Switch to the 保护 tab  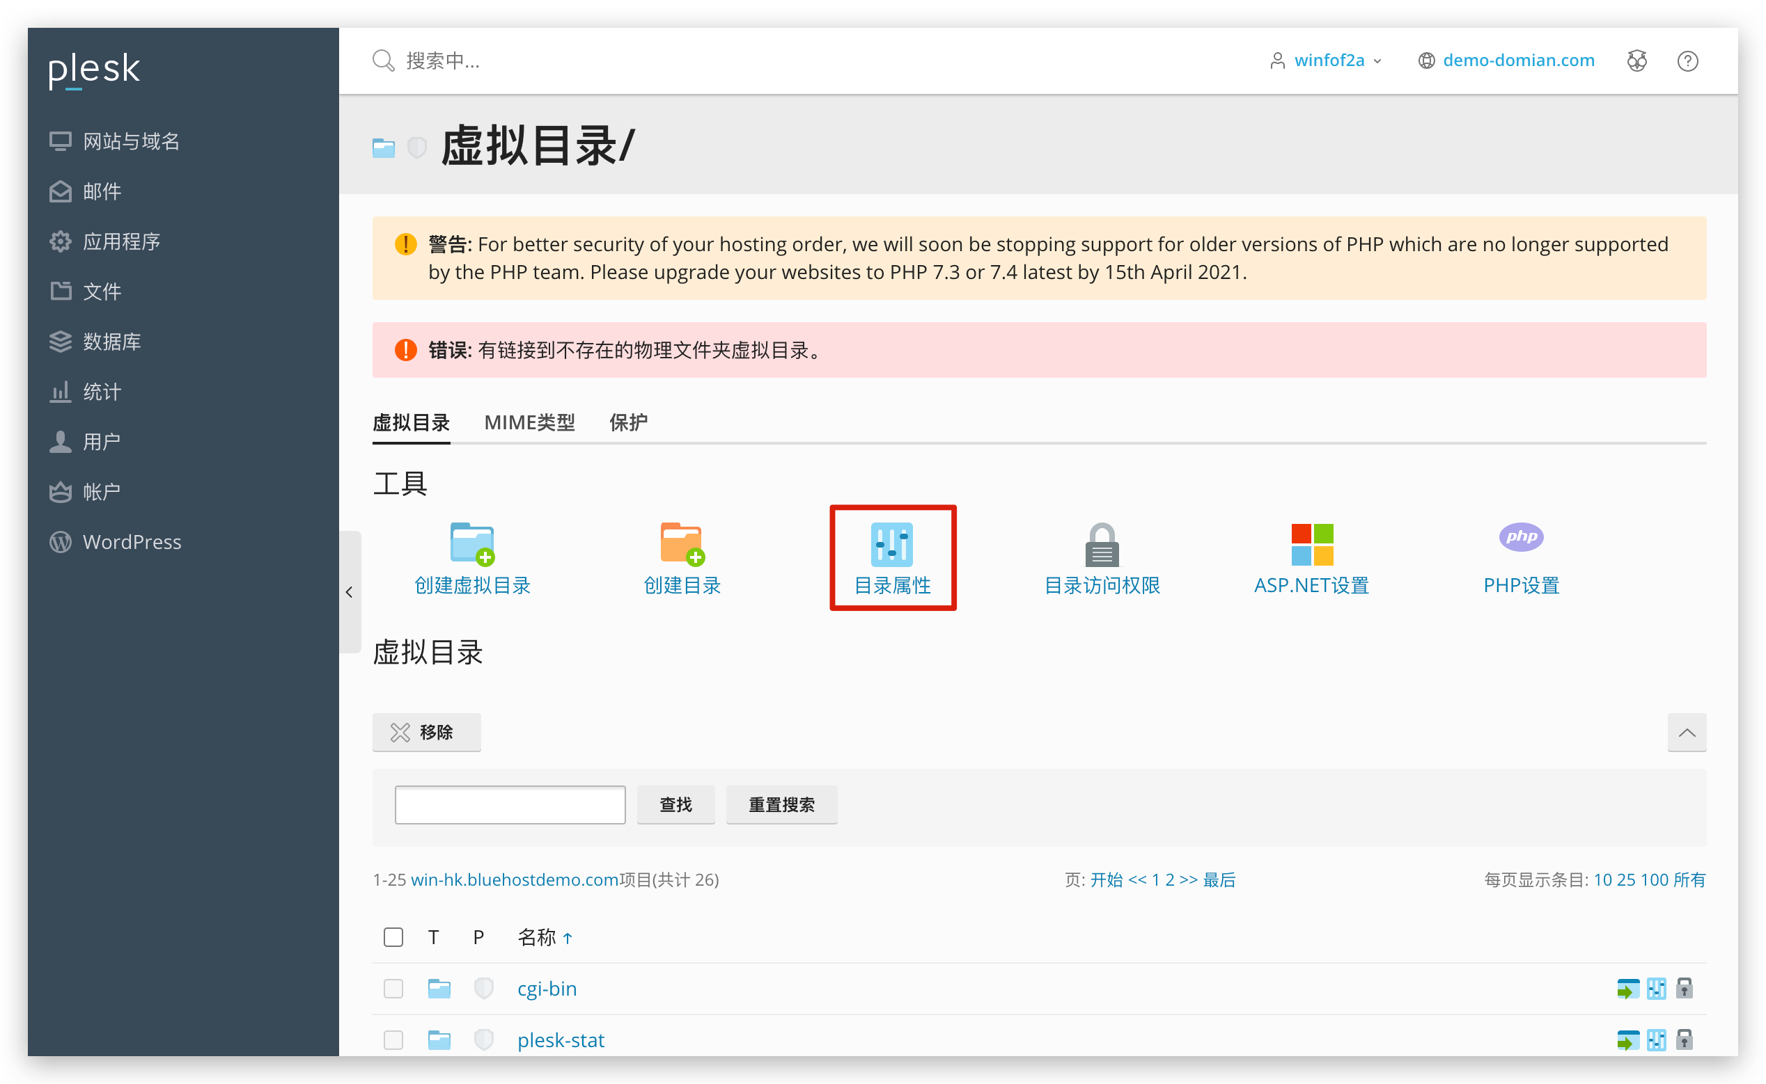tap(628, 422)
